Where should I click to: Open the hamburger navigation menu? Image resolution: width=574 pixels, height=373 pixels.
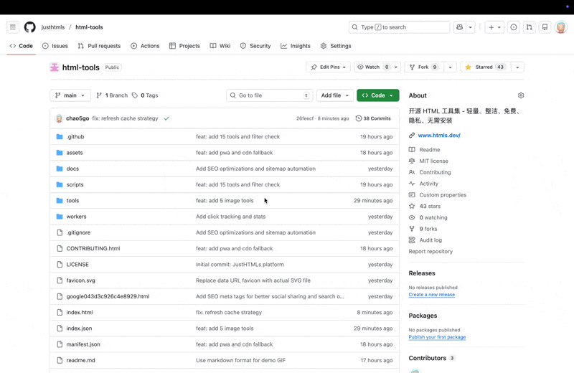tap(12, 27)
